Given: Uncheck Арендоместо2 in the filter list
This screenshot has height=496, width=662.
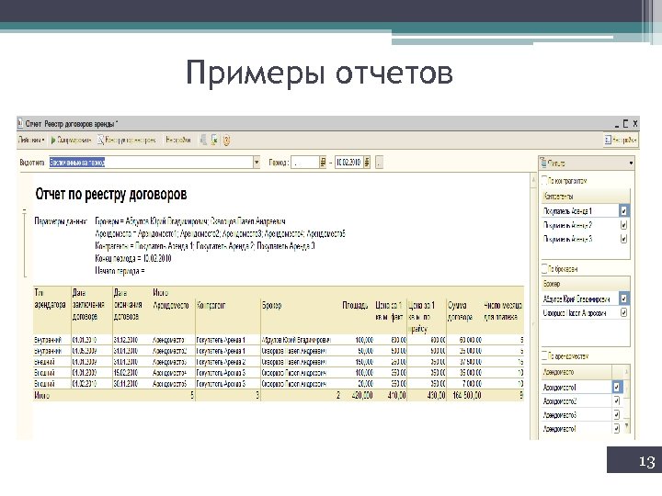Looking at the screenshot, I should [617, 400].
